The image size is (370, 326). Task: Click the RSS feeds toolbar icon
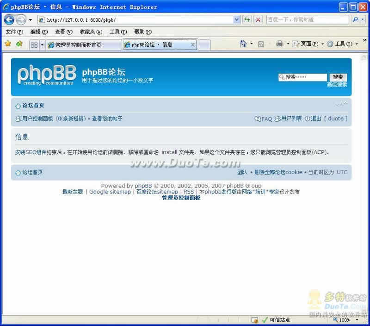click(x=261, y=44)
